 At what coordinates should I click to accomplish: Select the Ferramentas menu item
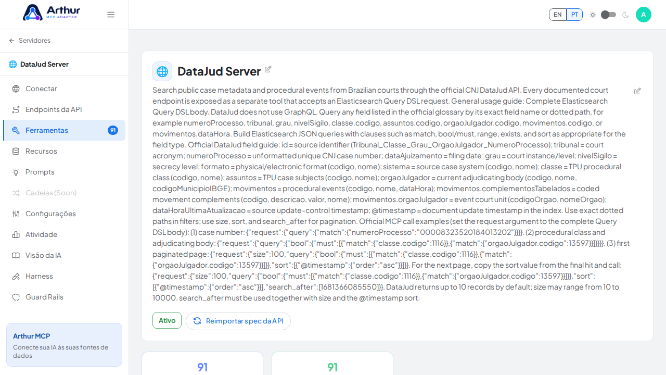pyautogui.click(x=64, y=130)
